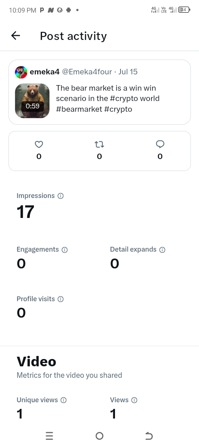Tap the Android home circle button
The width and height of the screenshot is (199, 447).
pos(99,436)
